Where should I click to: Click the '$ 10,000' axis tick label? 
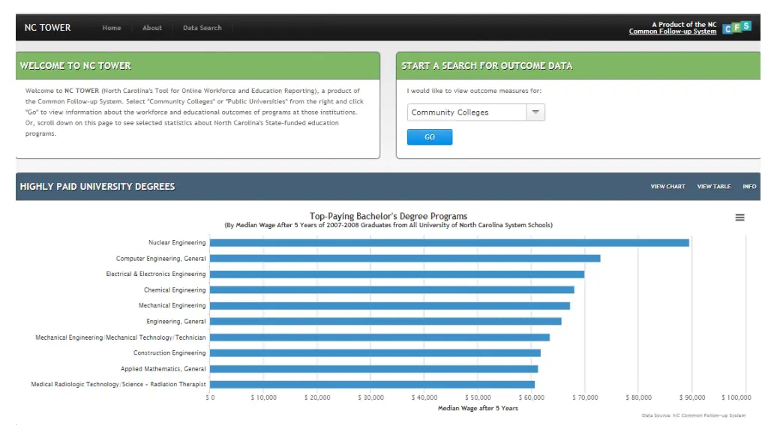263,397
